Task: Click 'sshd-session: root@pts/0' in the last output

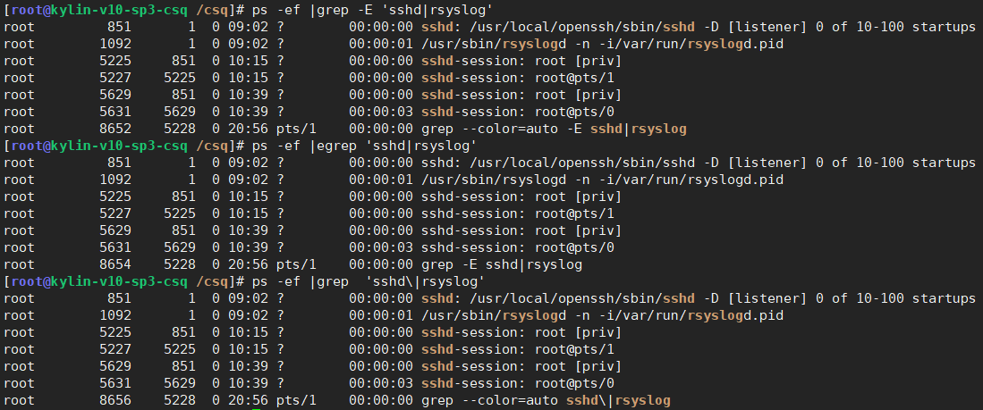Action: coord(517,384)
